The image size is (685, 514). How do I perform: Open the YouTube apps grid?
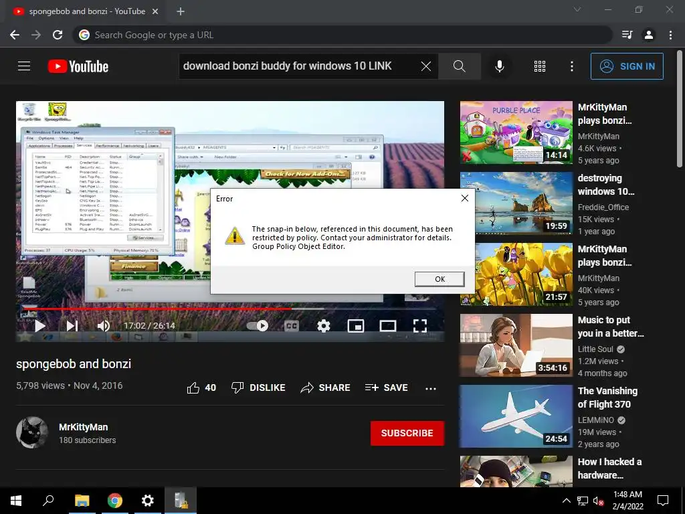[540, 66]
